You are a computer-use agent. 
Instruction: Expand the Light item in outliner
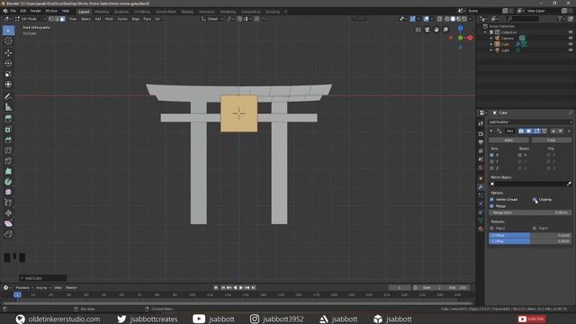[491, 50]
